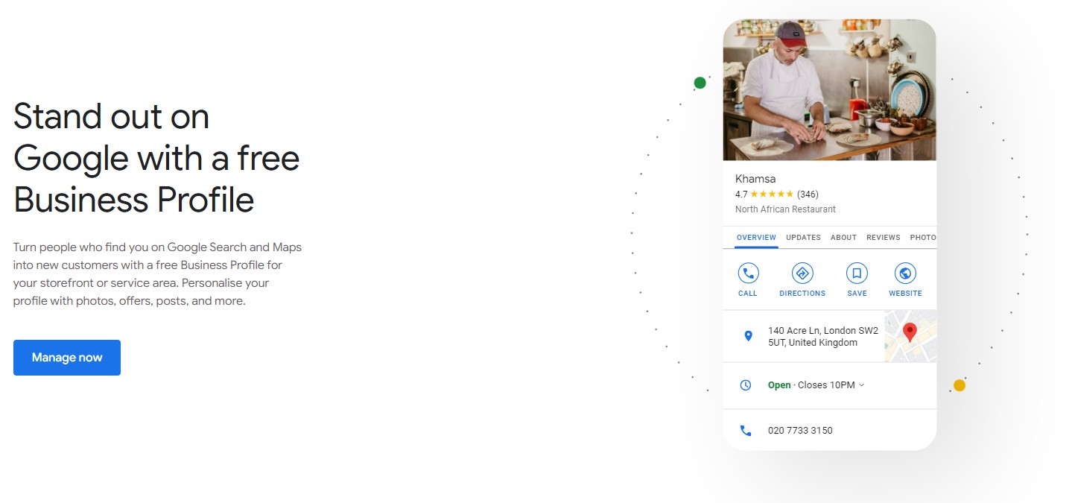1072x503 pixels.
Task: Click the 4.7 star rating row
Action: [x=777, y=194]
